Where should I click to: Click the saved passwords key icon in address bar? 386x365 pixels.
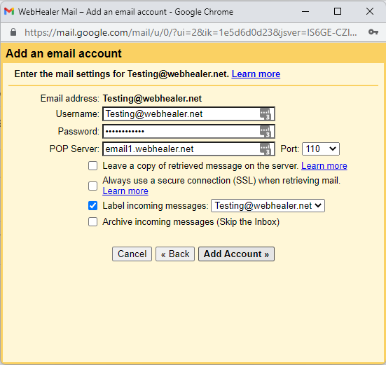click(x=373, y=32)
